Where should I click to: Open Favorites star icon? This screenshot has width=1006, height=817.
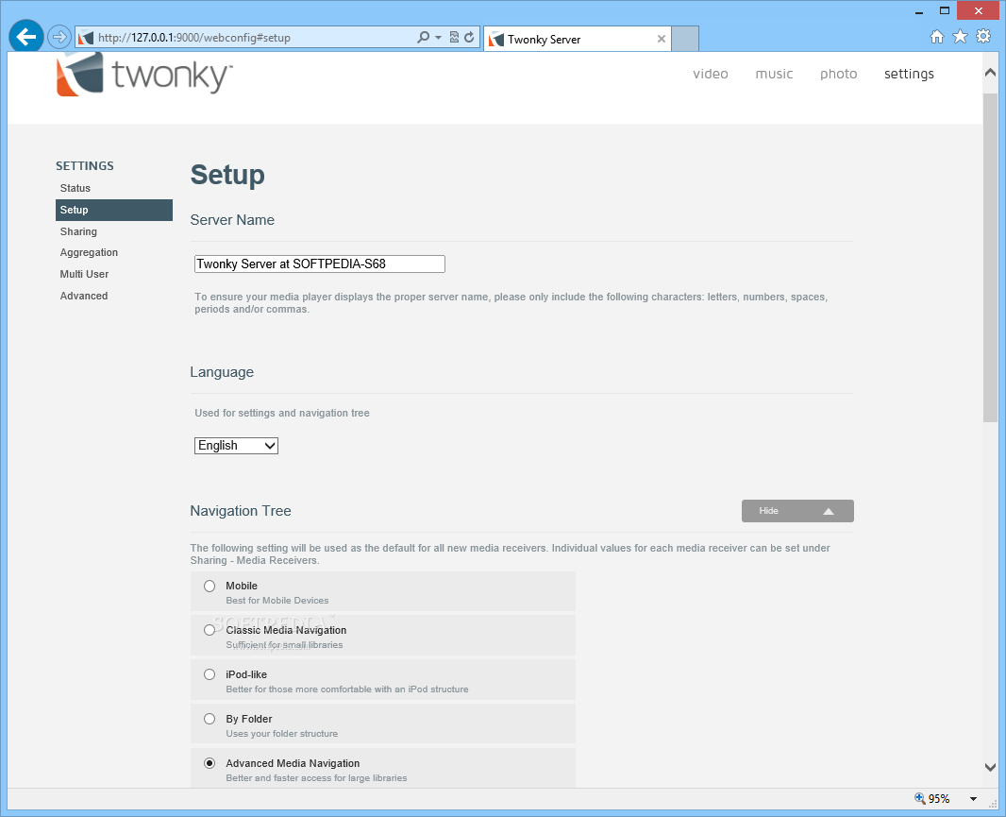(x=960, y=37)
